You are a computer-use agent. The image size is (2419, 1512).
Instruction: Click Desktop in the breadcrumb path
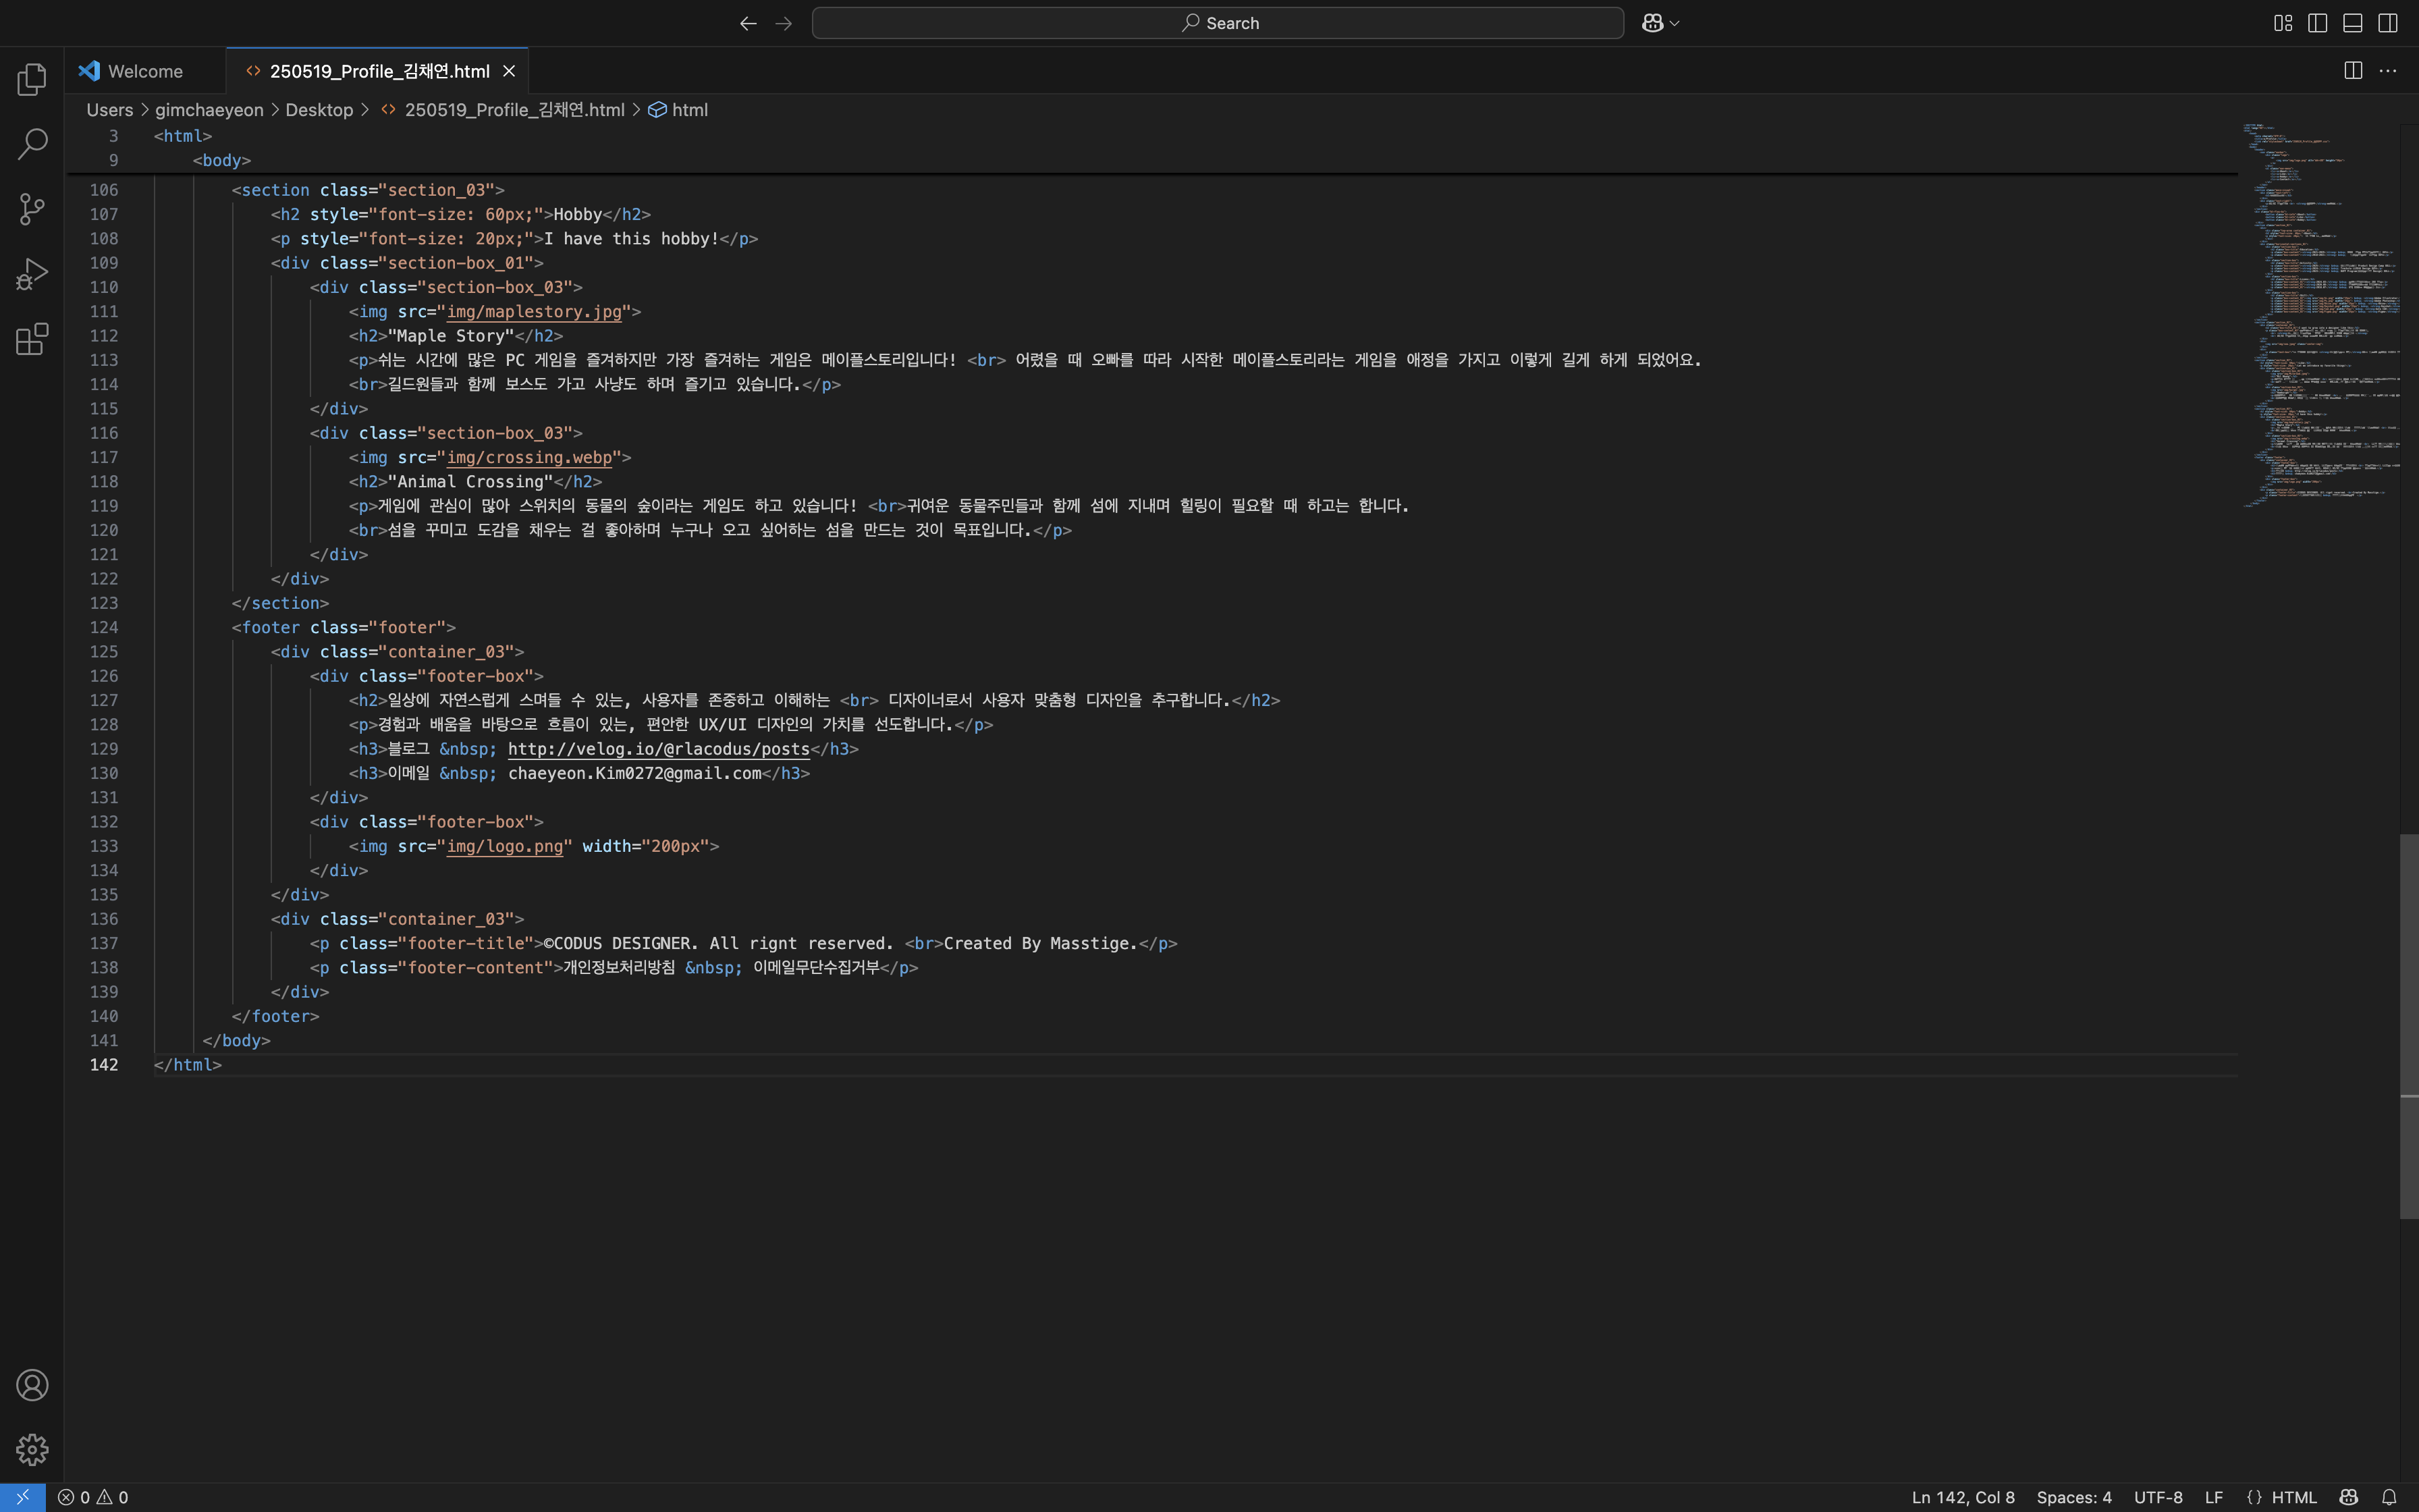(x=319, y=110)
